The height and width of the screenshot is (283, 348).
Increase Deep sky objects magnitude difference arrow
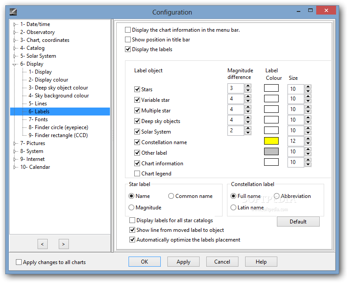click(248, 118)
